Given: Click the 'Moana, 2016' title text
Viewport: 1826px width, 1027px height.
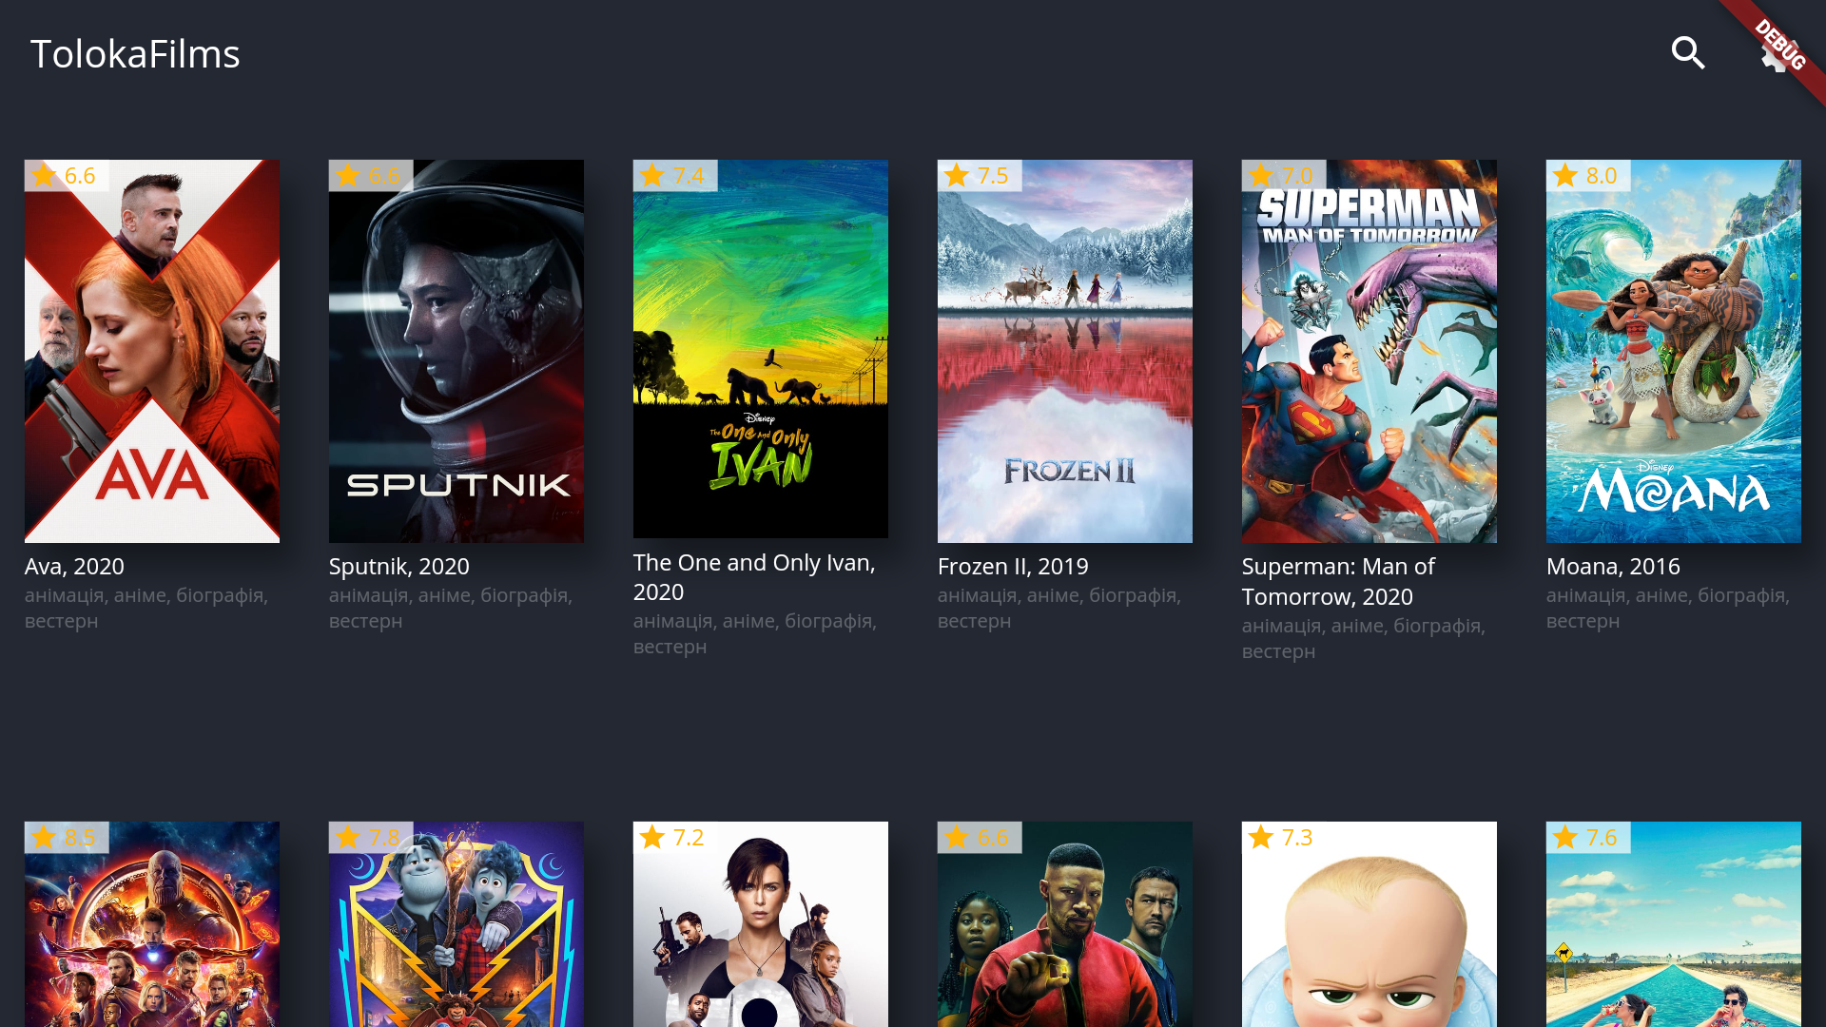Looking at the screenshot, I should coord(1613,566).
